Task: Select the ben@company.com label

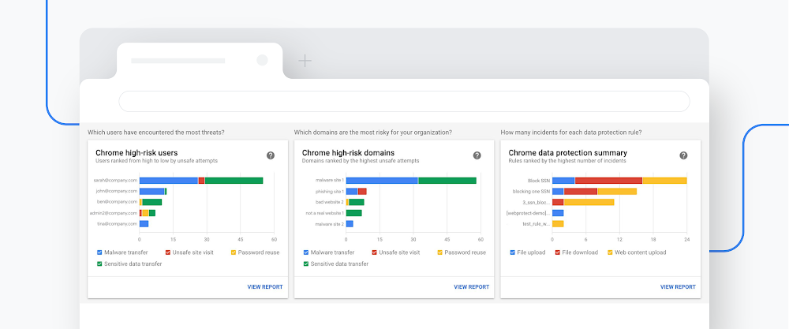Action: (118, 202)
